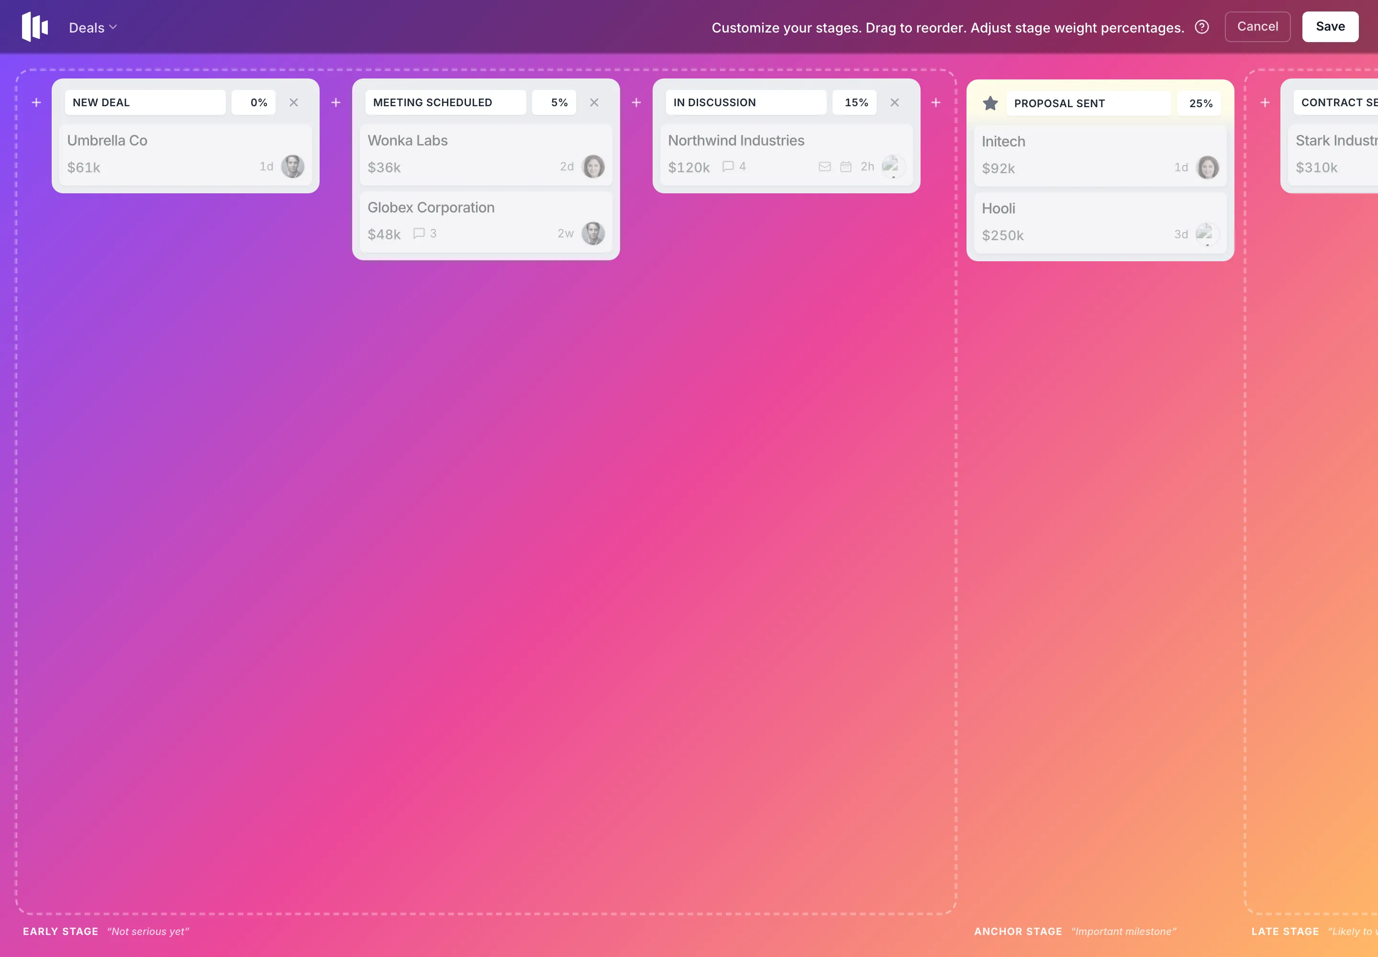Open the Stark Industries deal card
Screen dimensions: 1378x957
click(x=1333, y=155)
